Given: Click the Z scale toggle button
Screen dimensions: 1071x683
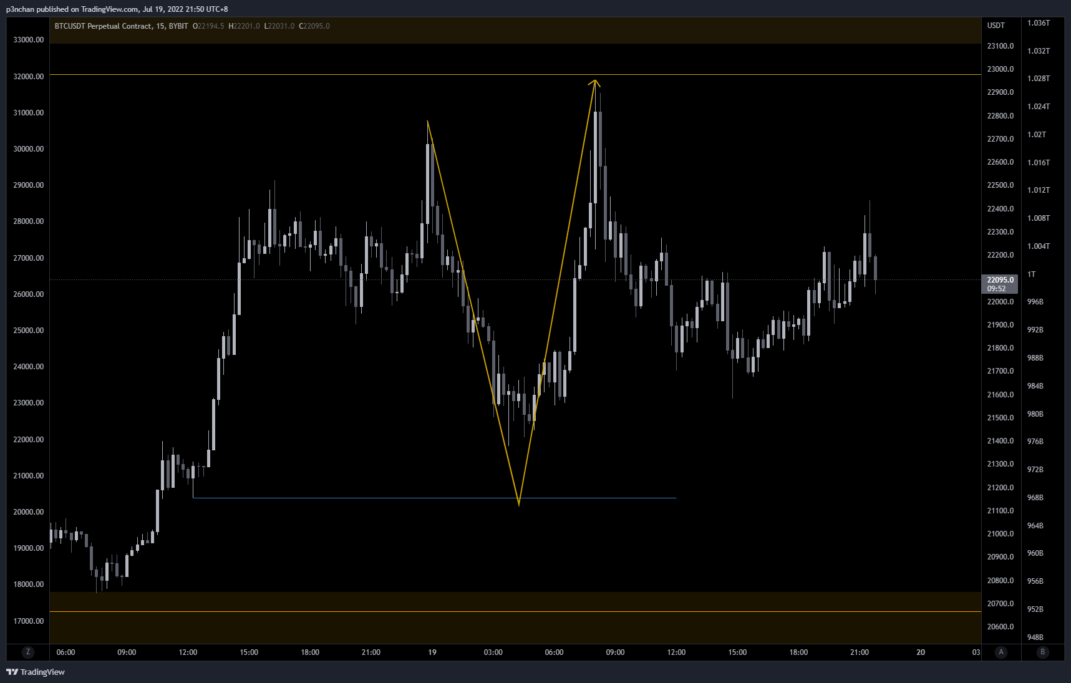Looking at the screenshot, I should [x=27, y=652].
